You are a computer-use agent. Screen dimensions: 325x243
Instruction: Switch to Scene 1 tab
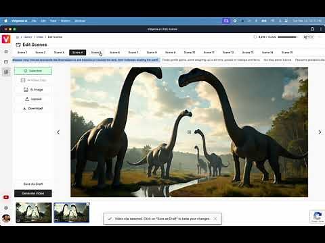[x=22, y=53]
